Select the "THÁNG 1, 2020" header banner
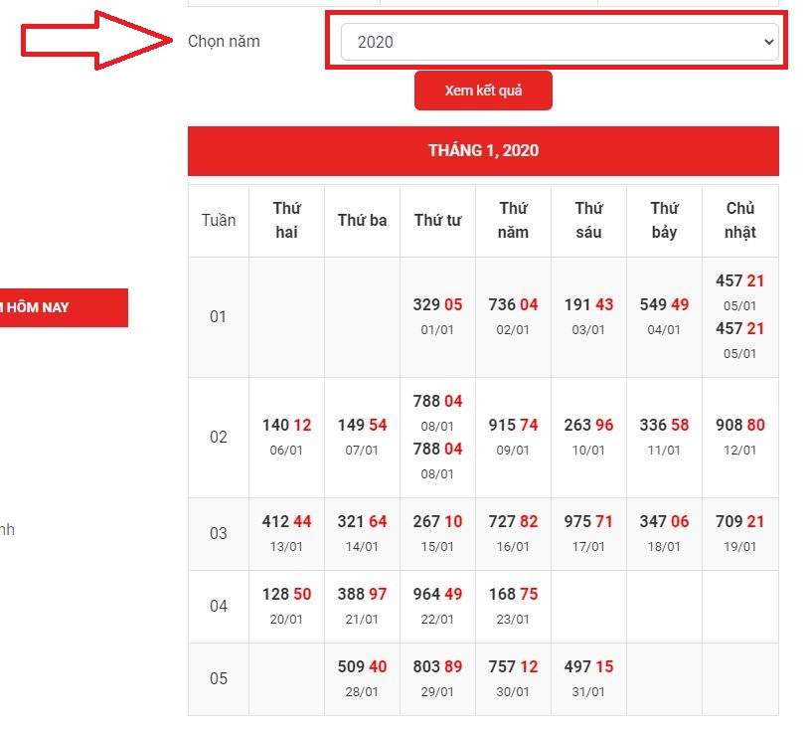This screenshot has width=809, height=735. coord(483,151)
